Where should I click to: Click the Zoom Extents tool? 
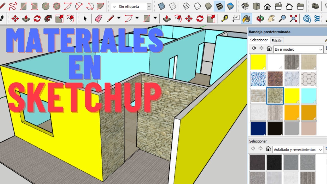(x=293, y=18)
